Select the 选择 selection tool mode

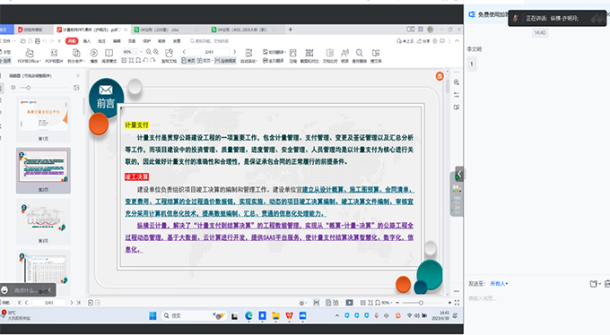point(5,61)
